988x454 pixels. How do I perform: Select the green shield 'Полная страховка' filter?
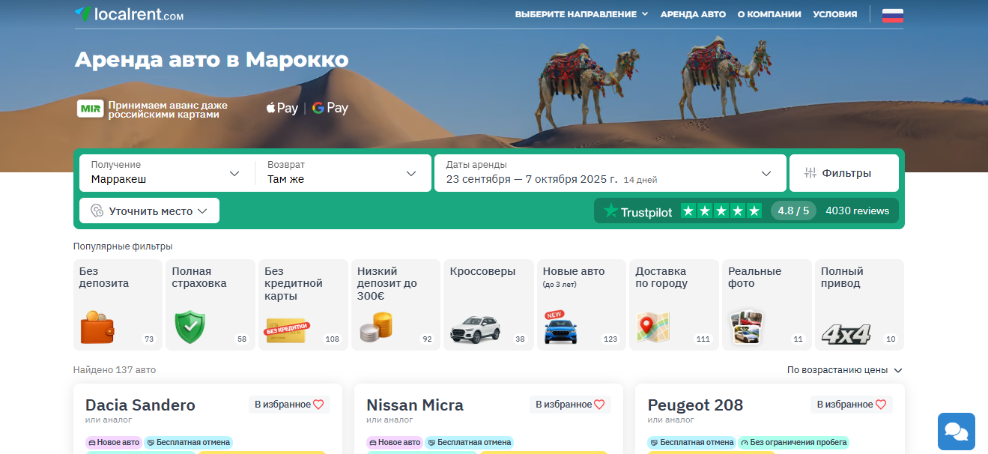click(210, 305)
